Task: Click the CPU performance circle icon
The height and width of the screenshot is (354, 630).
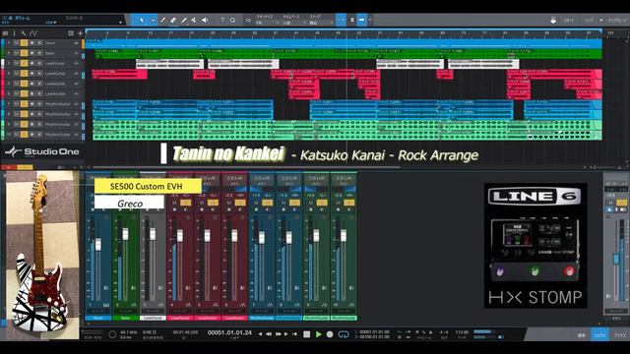Action: point(112,334)
